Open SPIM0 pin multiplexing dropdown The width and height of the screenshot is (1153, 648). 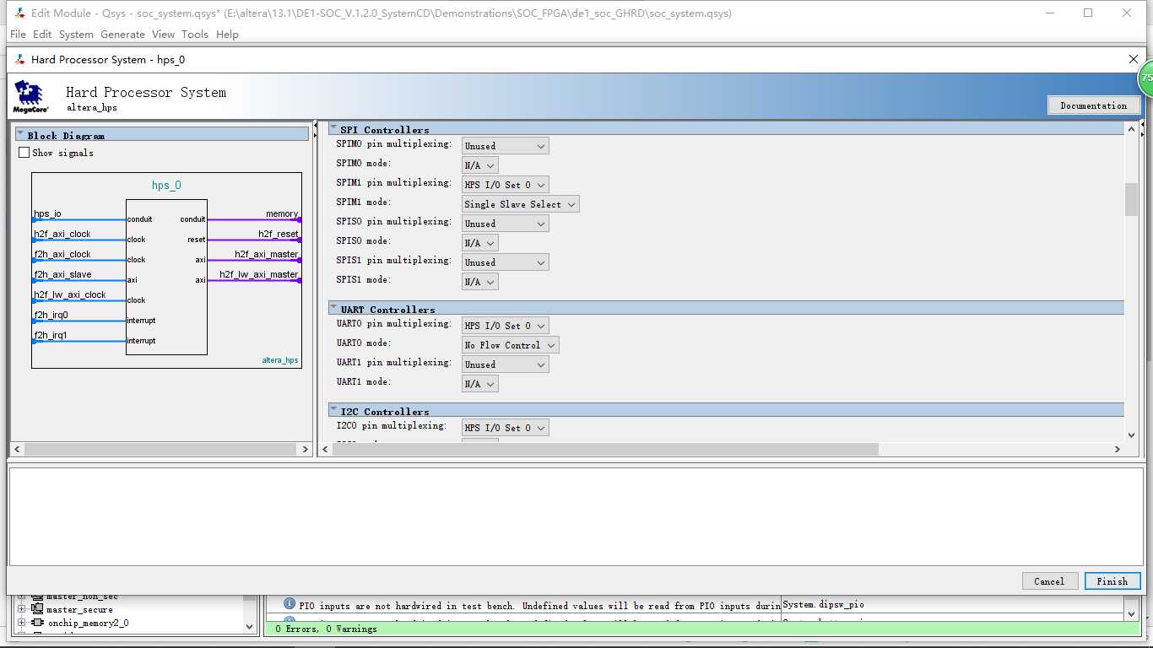click(x=505, y=146)
